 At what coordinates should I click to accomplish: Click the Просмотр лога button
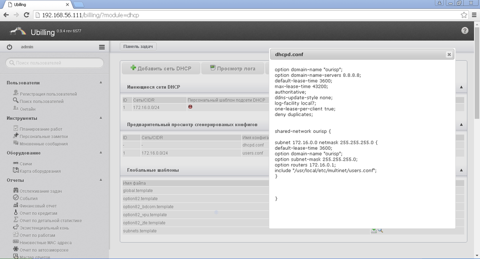click(x=232, y=69)
